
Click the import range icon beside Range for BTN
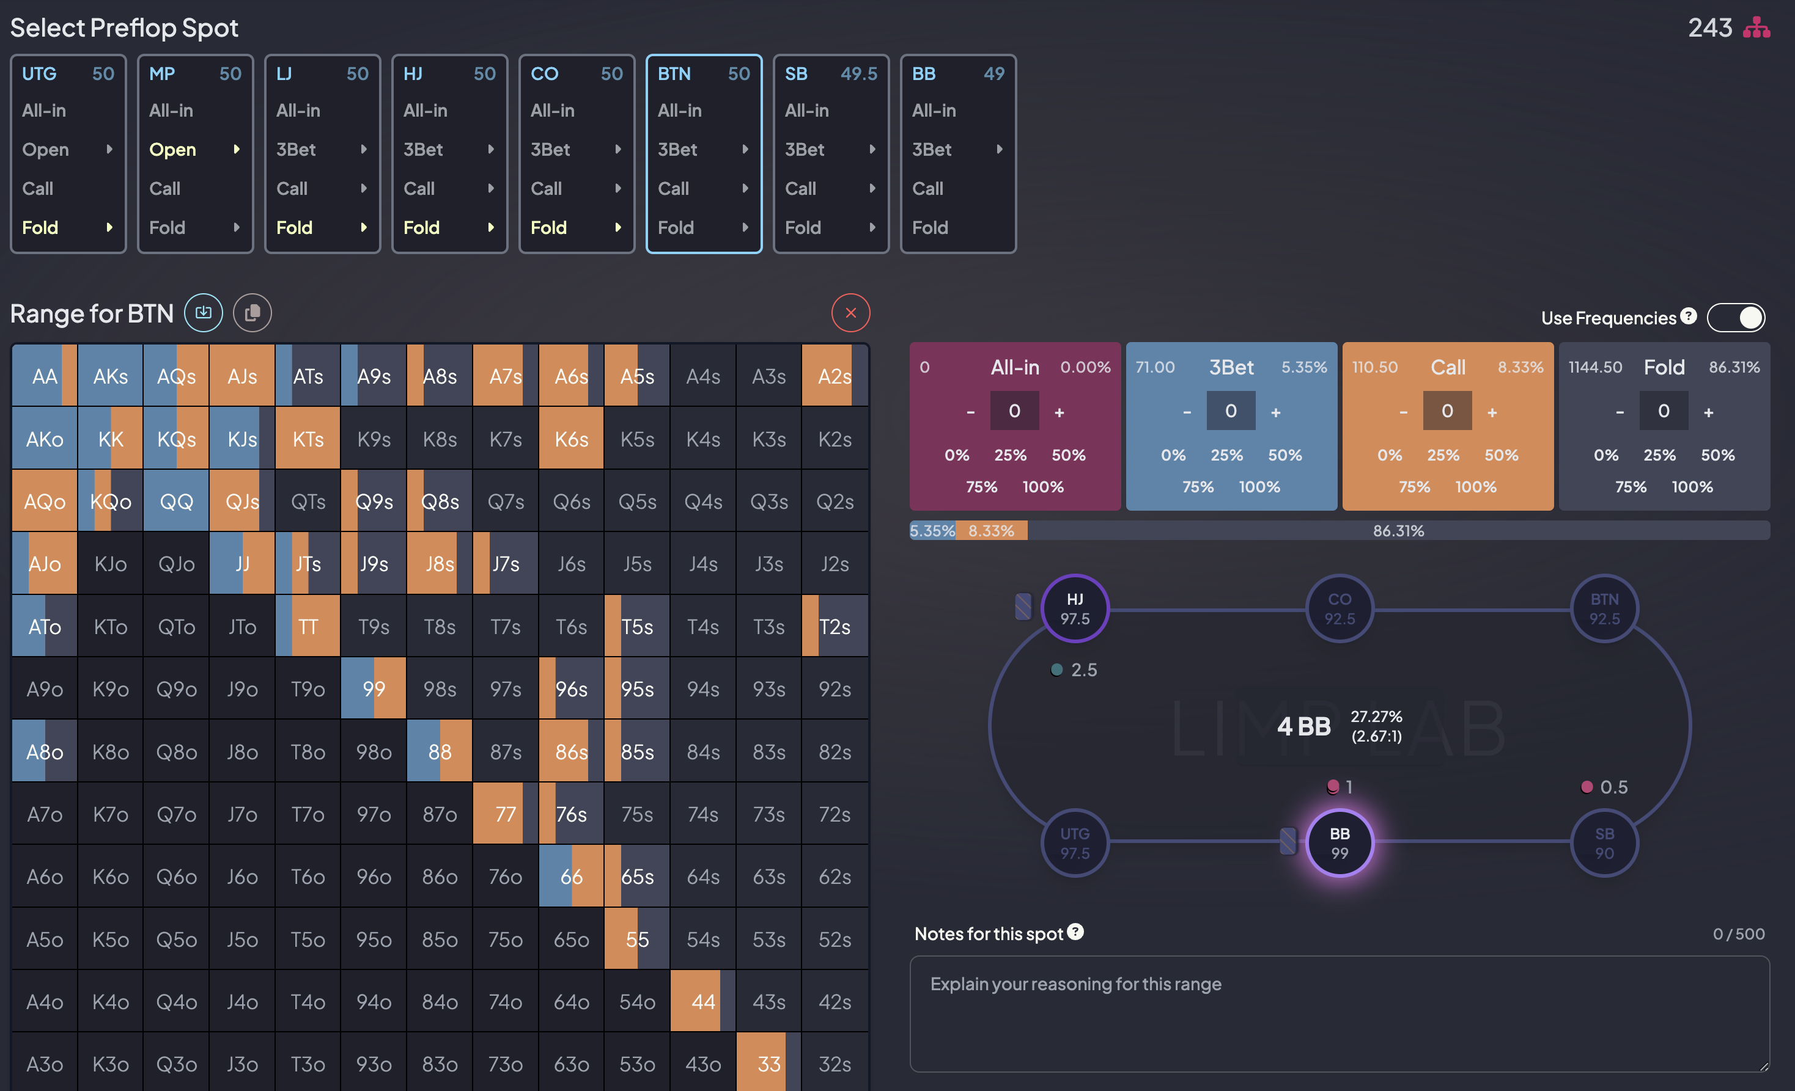203,313
